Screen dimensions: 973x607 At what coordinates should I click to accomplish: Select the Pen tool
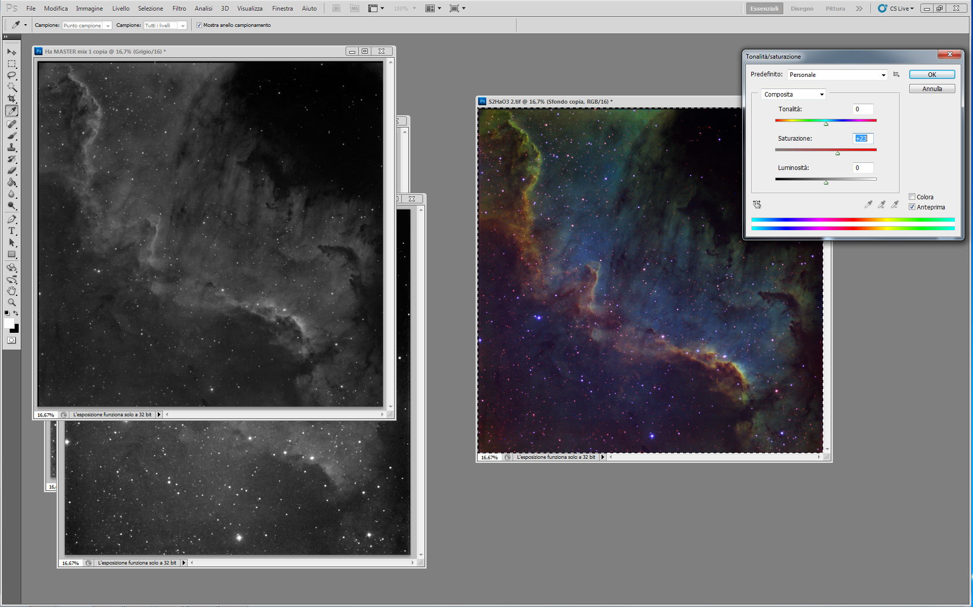point(12,219)
